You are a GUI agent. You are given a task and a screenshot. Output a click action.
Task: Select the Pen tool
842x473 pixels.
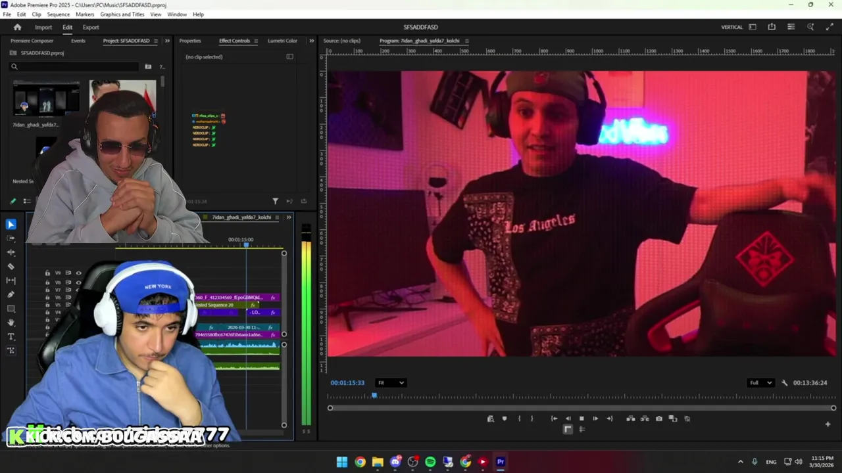coord(11,294)
